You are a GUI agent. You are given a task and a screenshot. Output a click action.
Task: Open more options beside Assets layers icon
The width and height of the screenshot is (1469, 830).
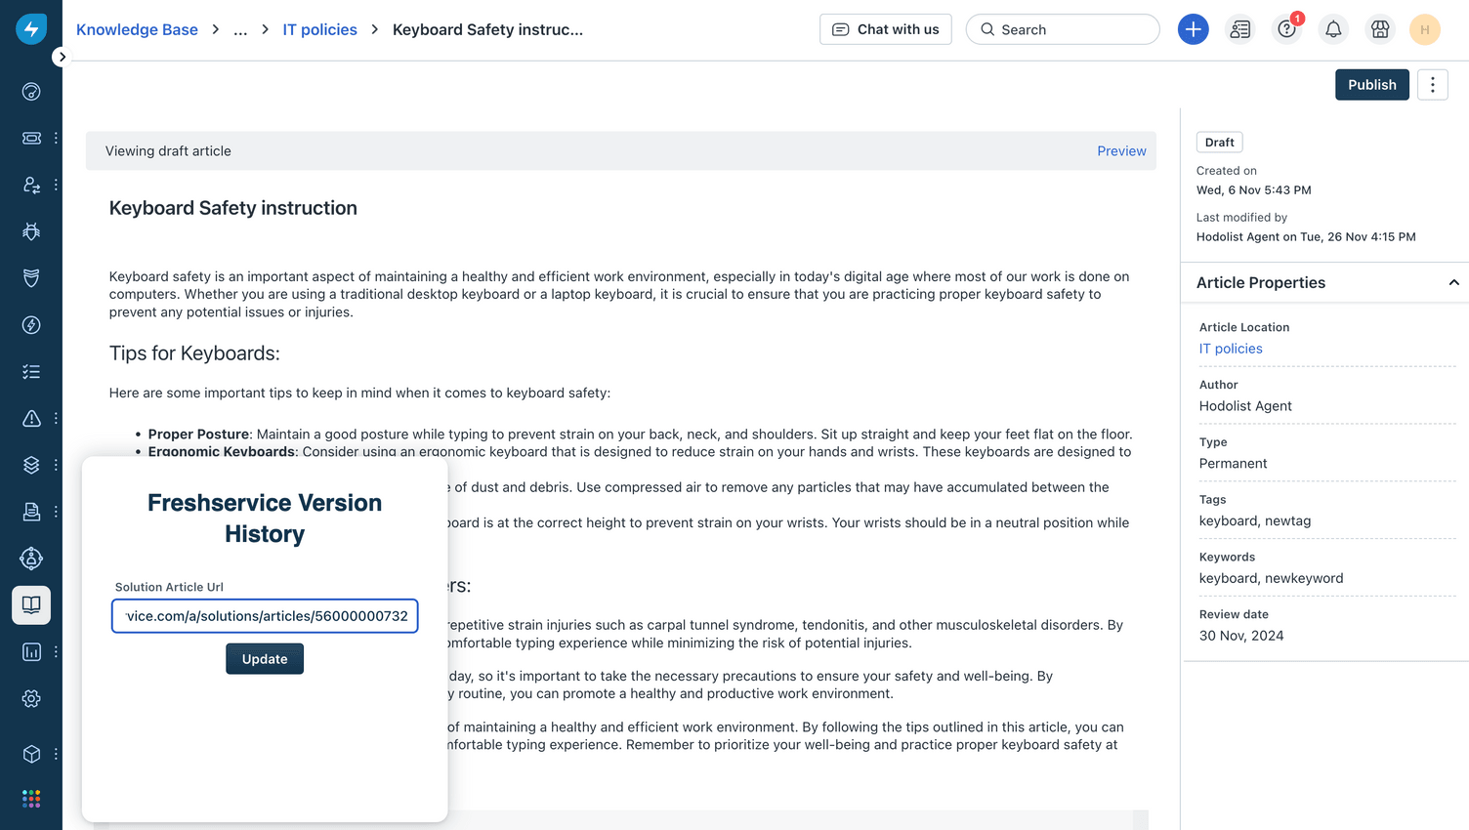(x=56, y=465)
